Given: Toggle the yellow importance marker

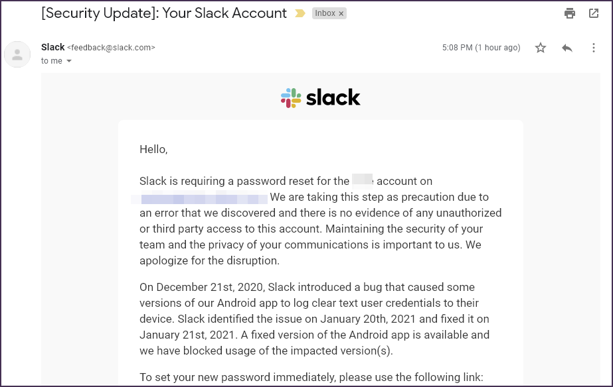Looking at the screenshot, I should tap(300, 13).
